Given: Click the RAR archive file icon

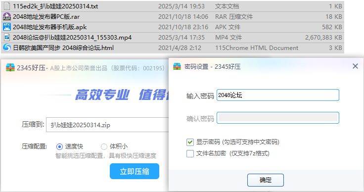Looking at the screenshot, I should pos(7,16).
